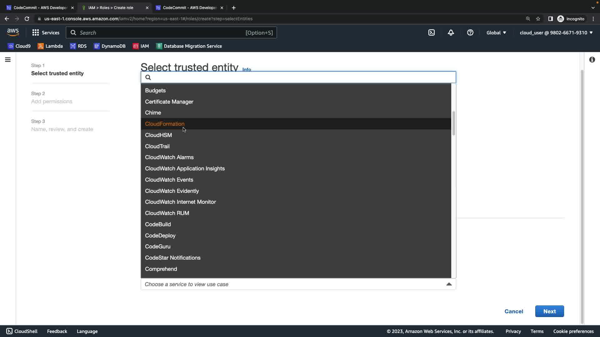Viewport: 600px width, 337px height.
Task: Click the service list scrollbar thumb
Action: point(453,123)
